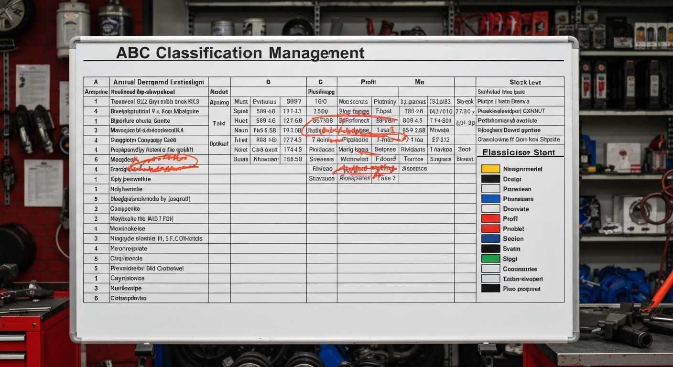Click the row numbered 6 near Maodes
This screenshot has height=367, width=673.
point(96,159)
